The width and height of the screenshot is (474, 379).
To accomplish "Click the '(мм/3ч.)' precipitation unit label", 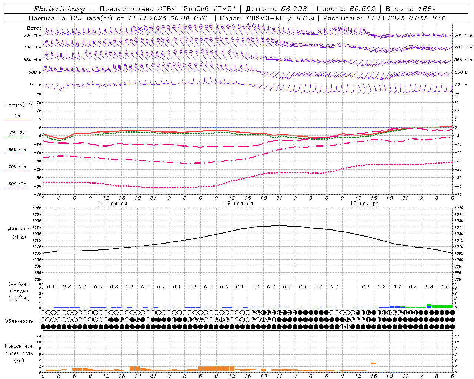I will coord(19,284).
